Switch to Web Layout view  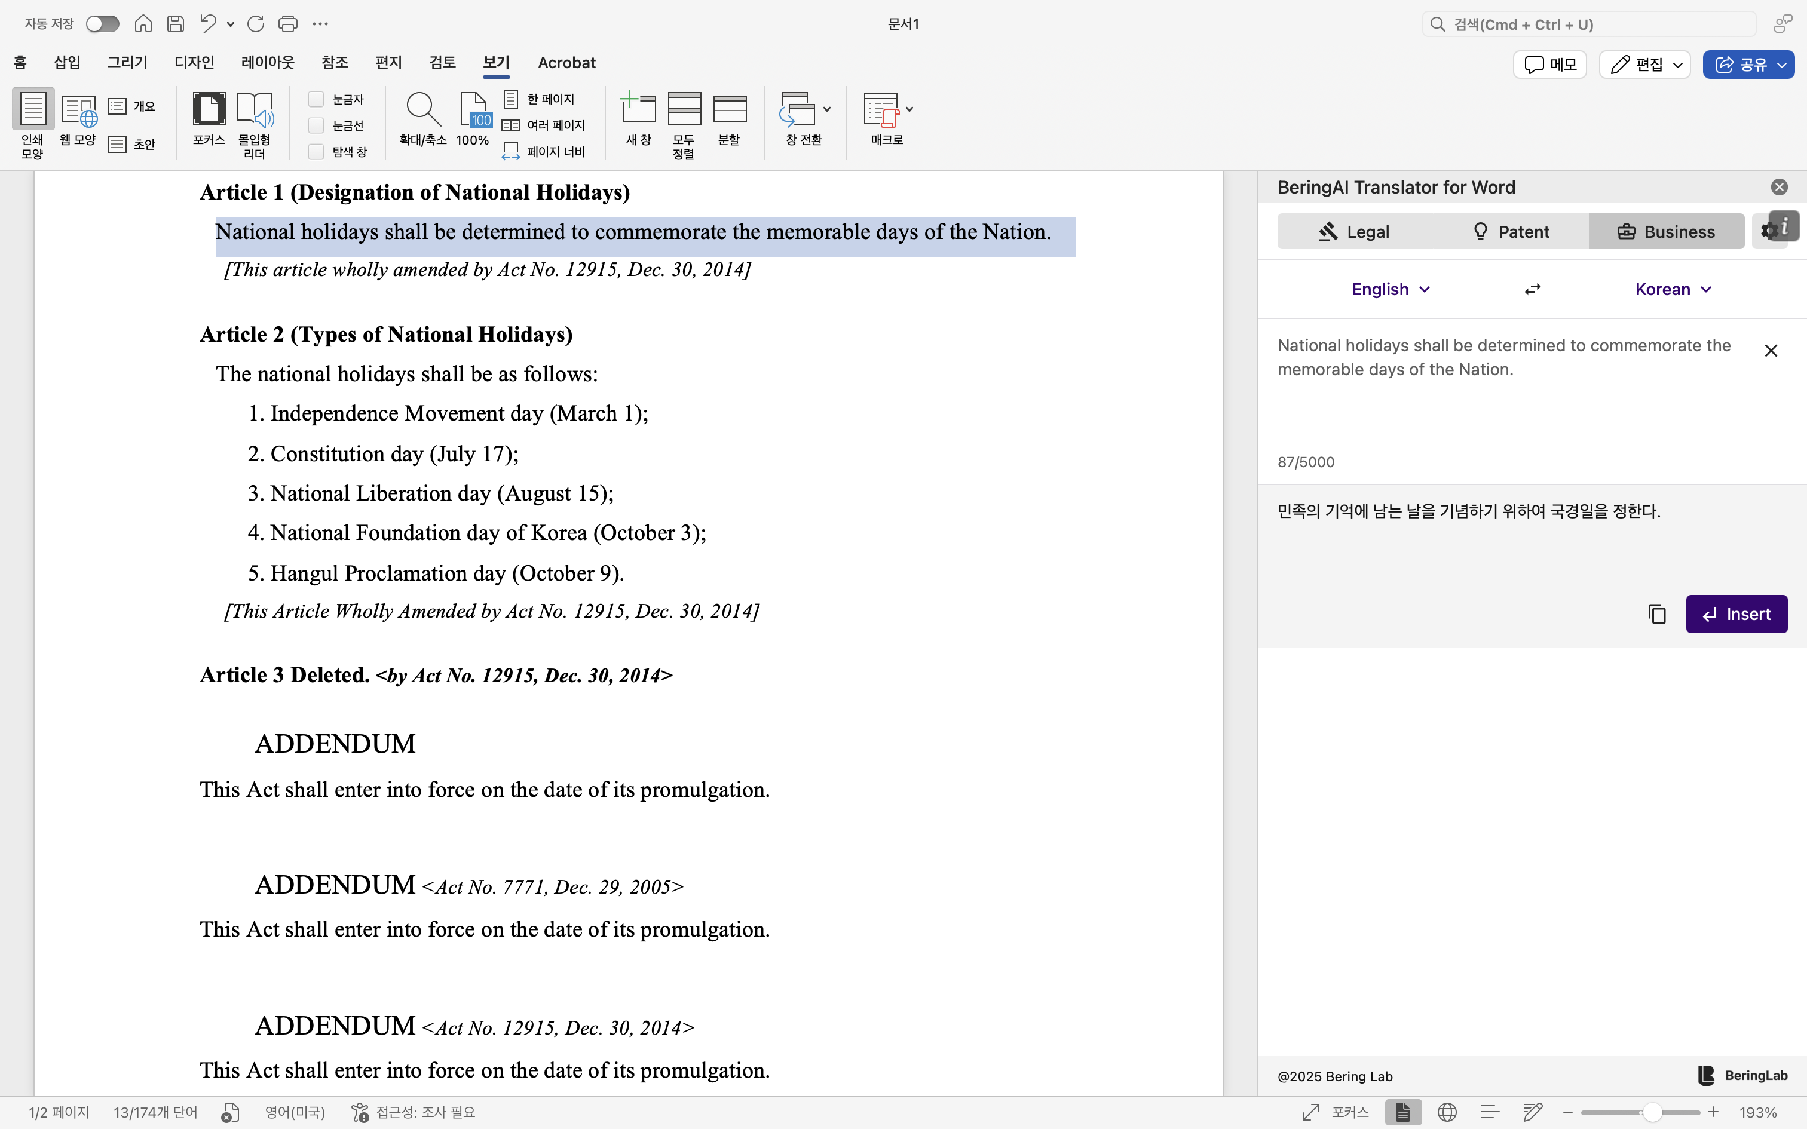(x=78, y=118)
